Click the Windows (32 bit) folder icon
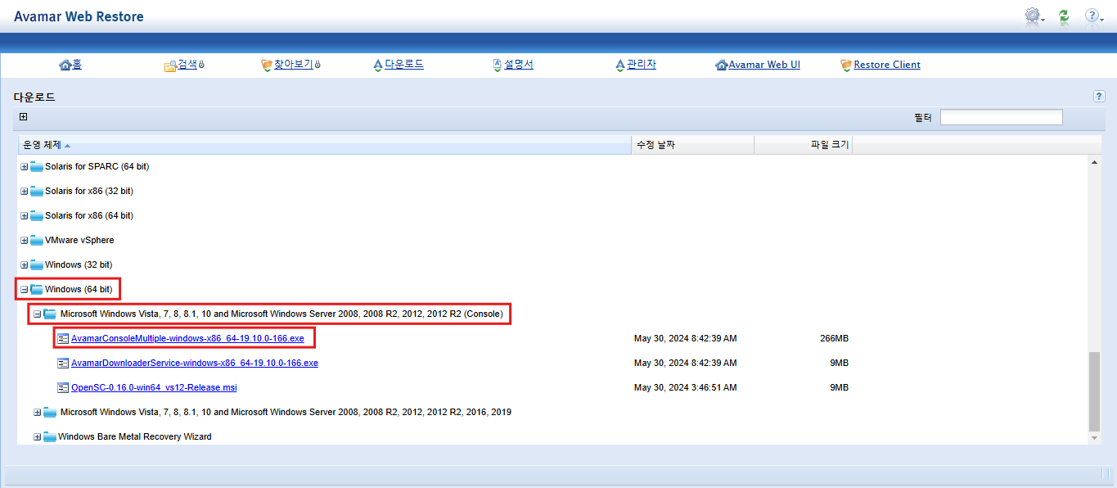The image size is (1117, 488). point(37,265)
